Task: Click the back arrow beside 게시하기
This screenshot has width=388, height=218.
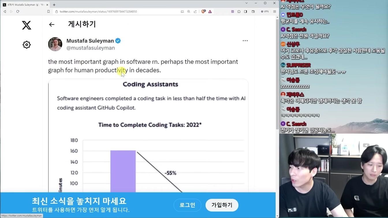Action: click(x=52, y=25)
